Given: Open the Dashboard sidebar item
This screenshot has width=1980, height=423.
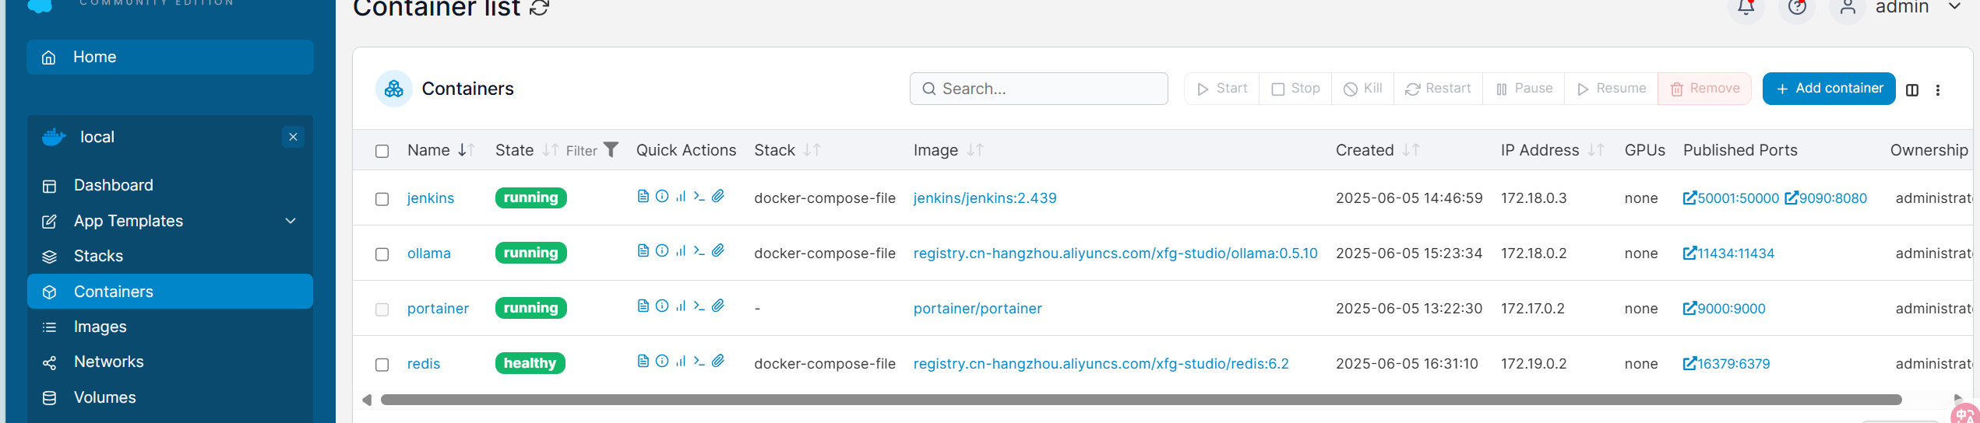Looking at the screenshot, I should 170,185.
